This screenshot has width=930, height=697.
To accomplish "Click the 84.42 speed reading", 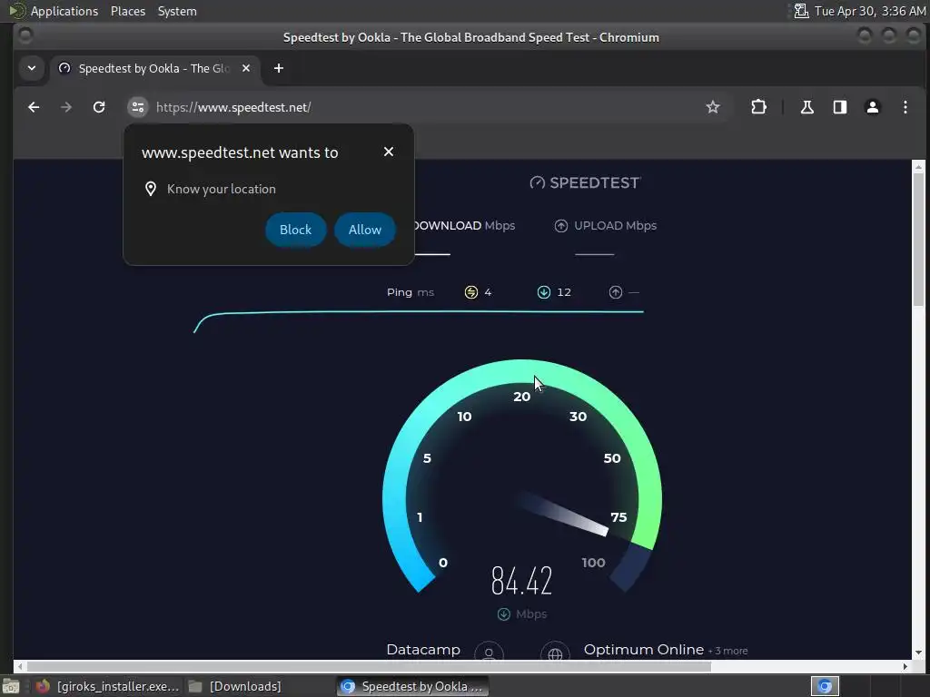I will coord(522,580).
